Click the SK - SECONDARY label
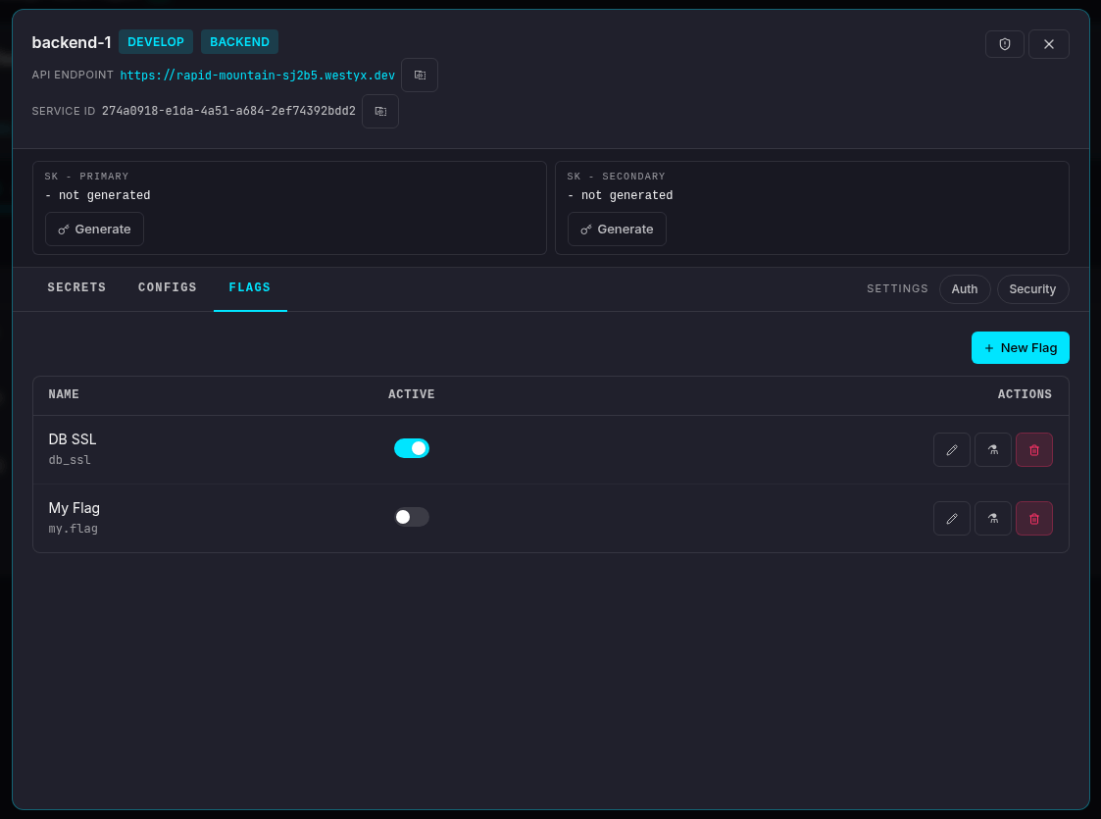 coord(616,177)
